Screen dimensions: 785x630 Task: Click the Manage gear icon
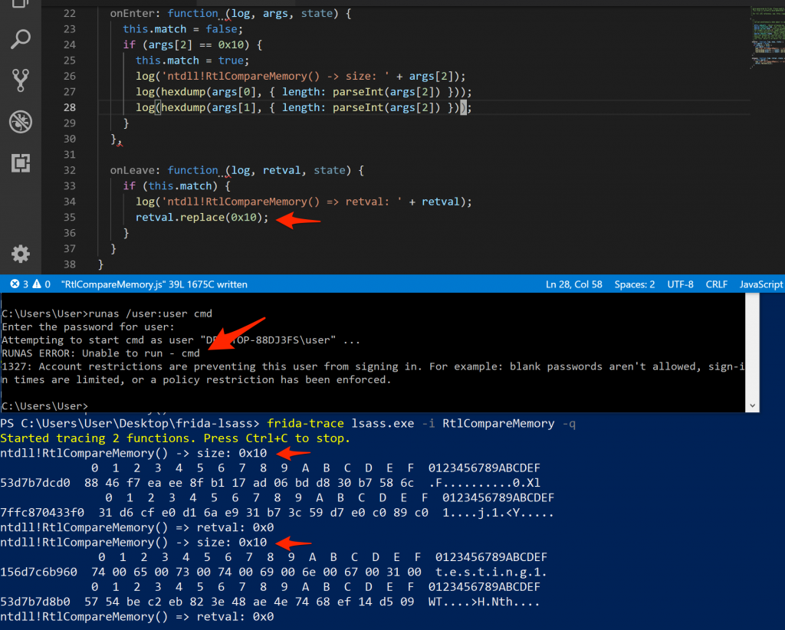(x=21, y=254)
